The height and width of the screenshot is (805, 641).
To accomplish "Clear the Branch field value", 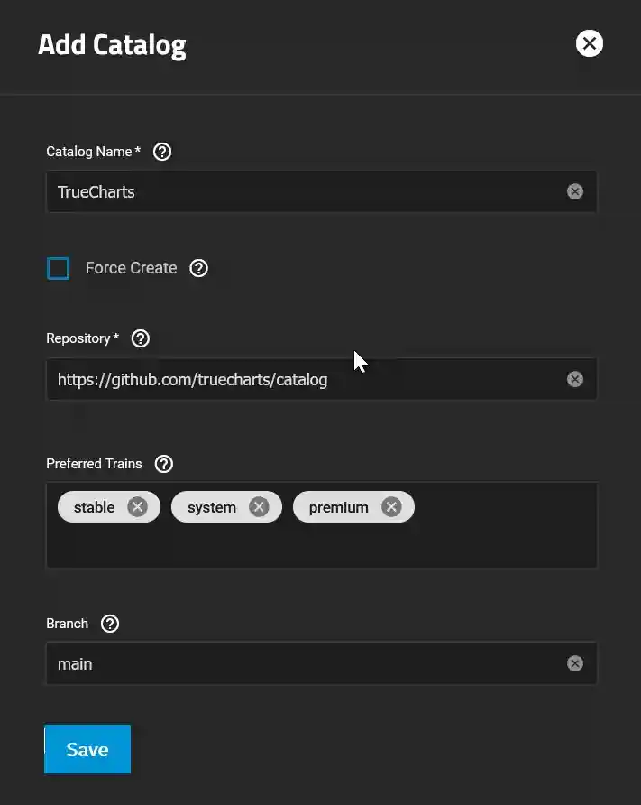I will (x=575, y=663).
